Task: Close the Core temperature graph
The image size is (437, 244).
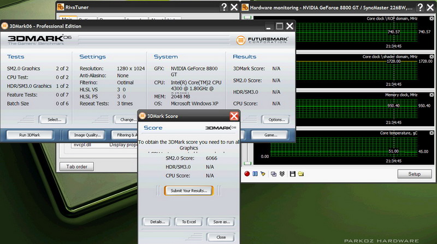Action: pos(432,133)
